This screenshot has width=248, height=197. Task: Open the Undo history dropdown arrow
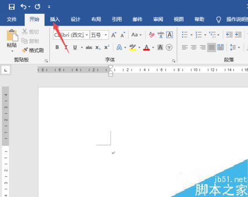29,7
